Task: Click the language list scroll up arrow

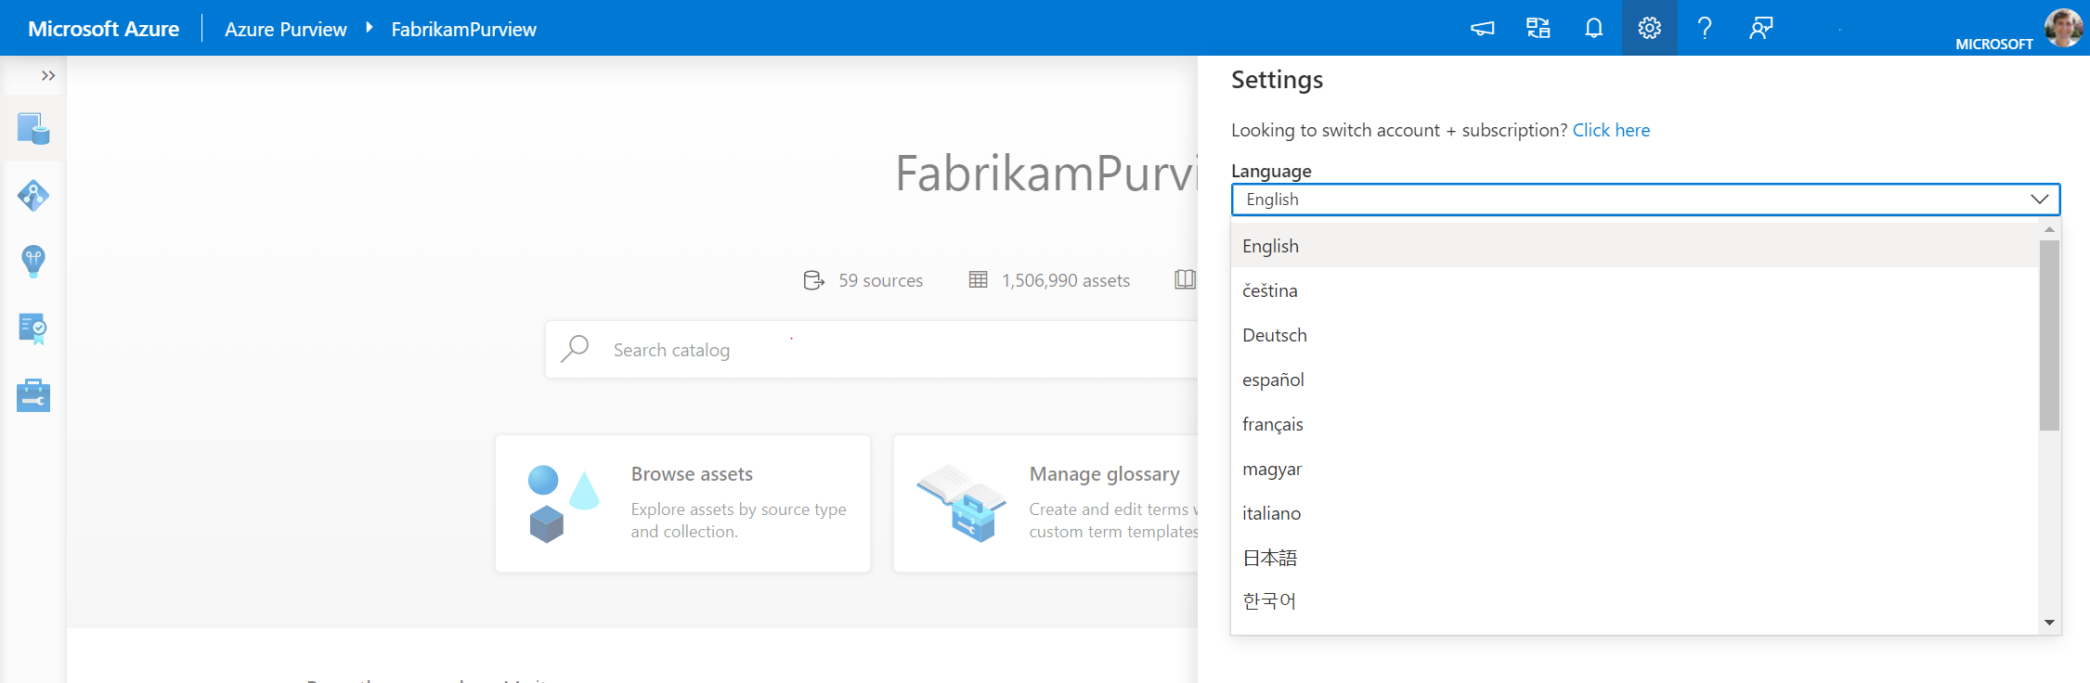Action: click(x=2049, y=229)
